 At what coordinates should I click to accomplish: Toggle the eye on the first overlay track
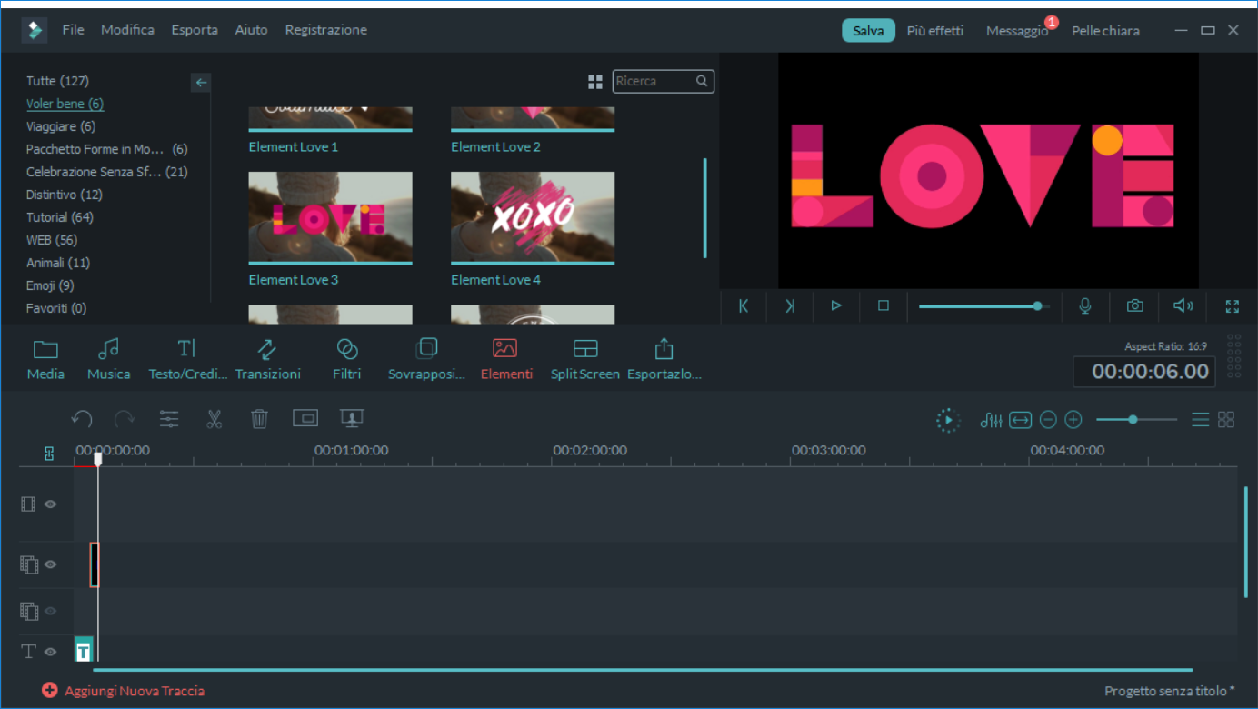coord(51,564)
